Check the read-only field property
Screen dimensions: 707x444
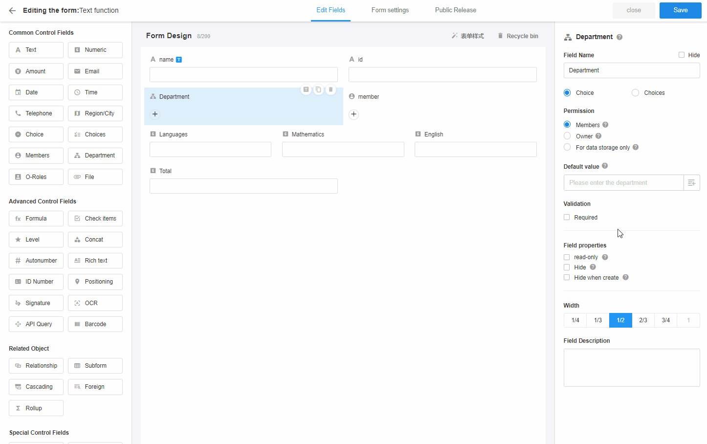pyautogui.click(x=567, y=257)
